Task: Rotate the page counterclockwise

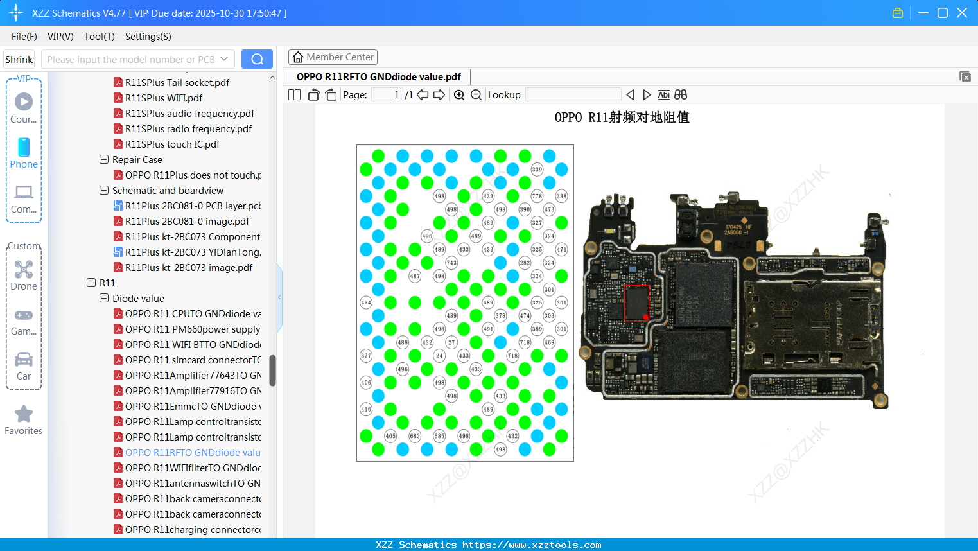Action: point(313,94)
